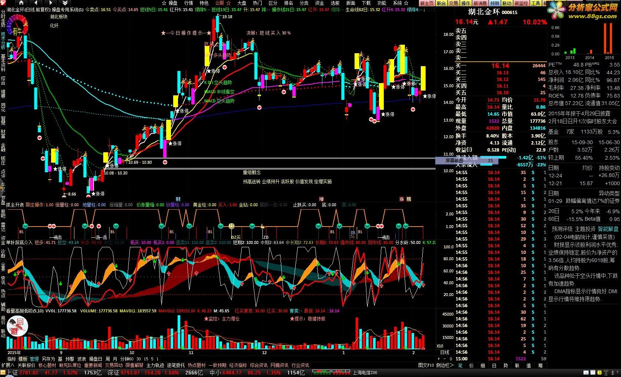The image size is (621, 377).
Task: Click the 上海电信Z86 server status
Action: pyautogui.click(x=365, y=373)
